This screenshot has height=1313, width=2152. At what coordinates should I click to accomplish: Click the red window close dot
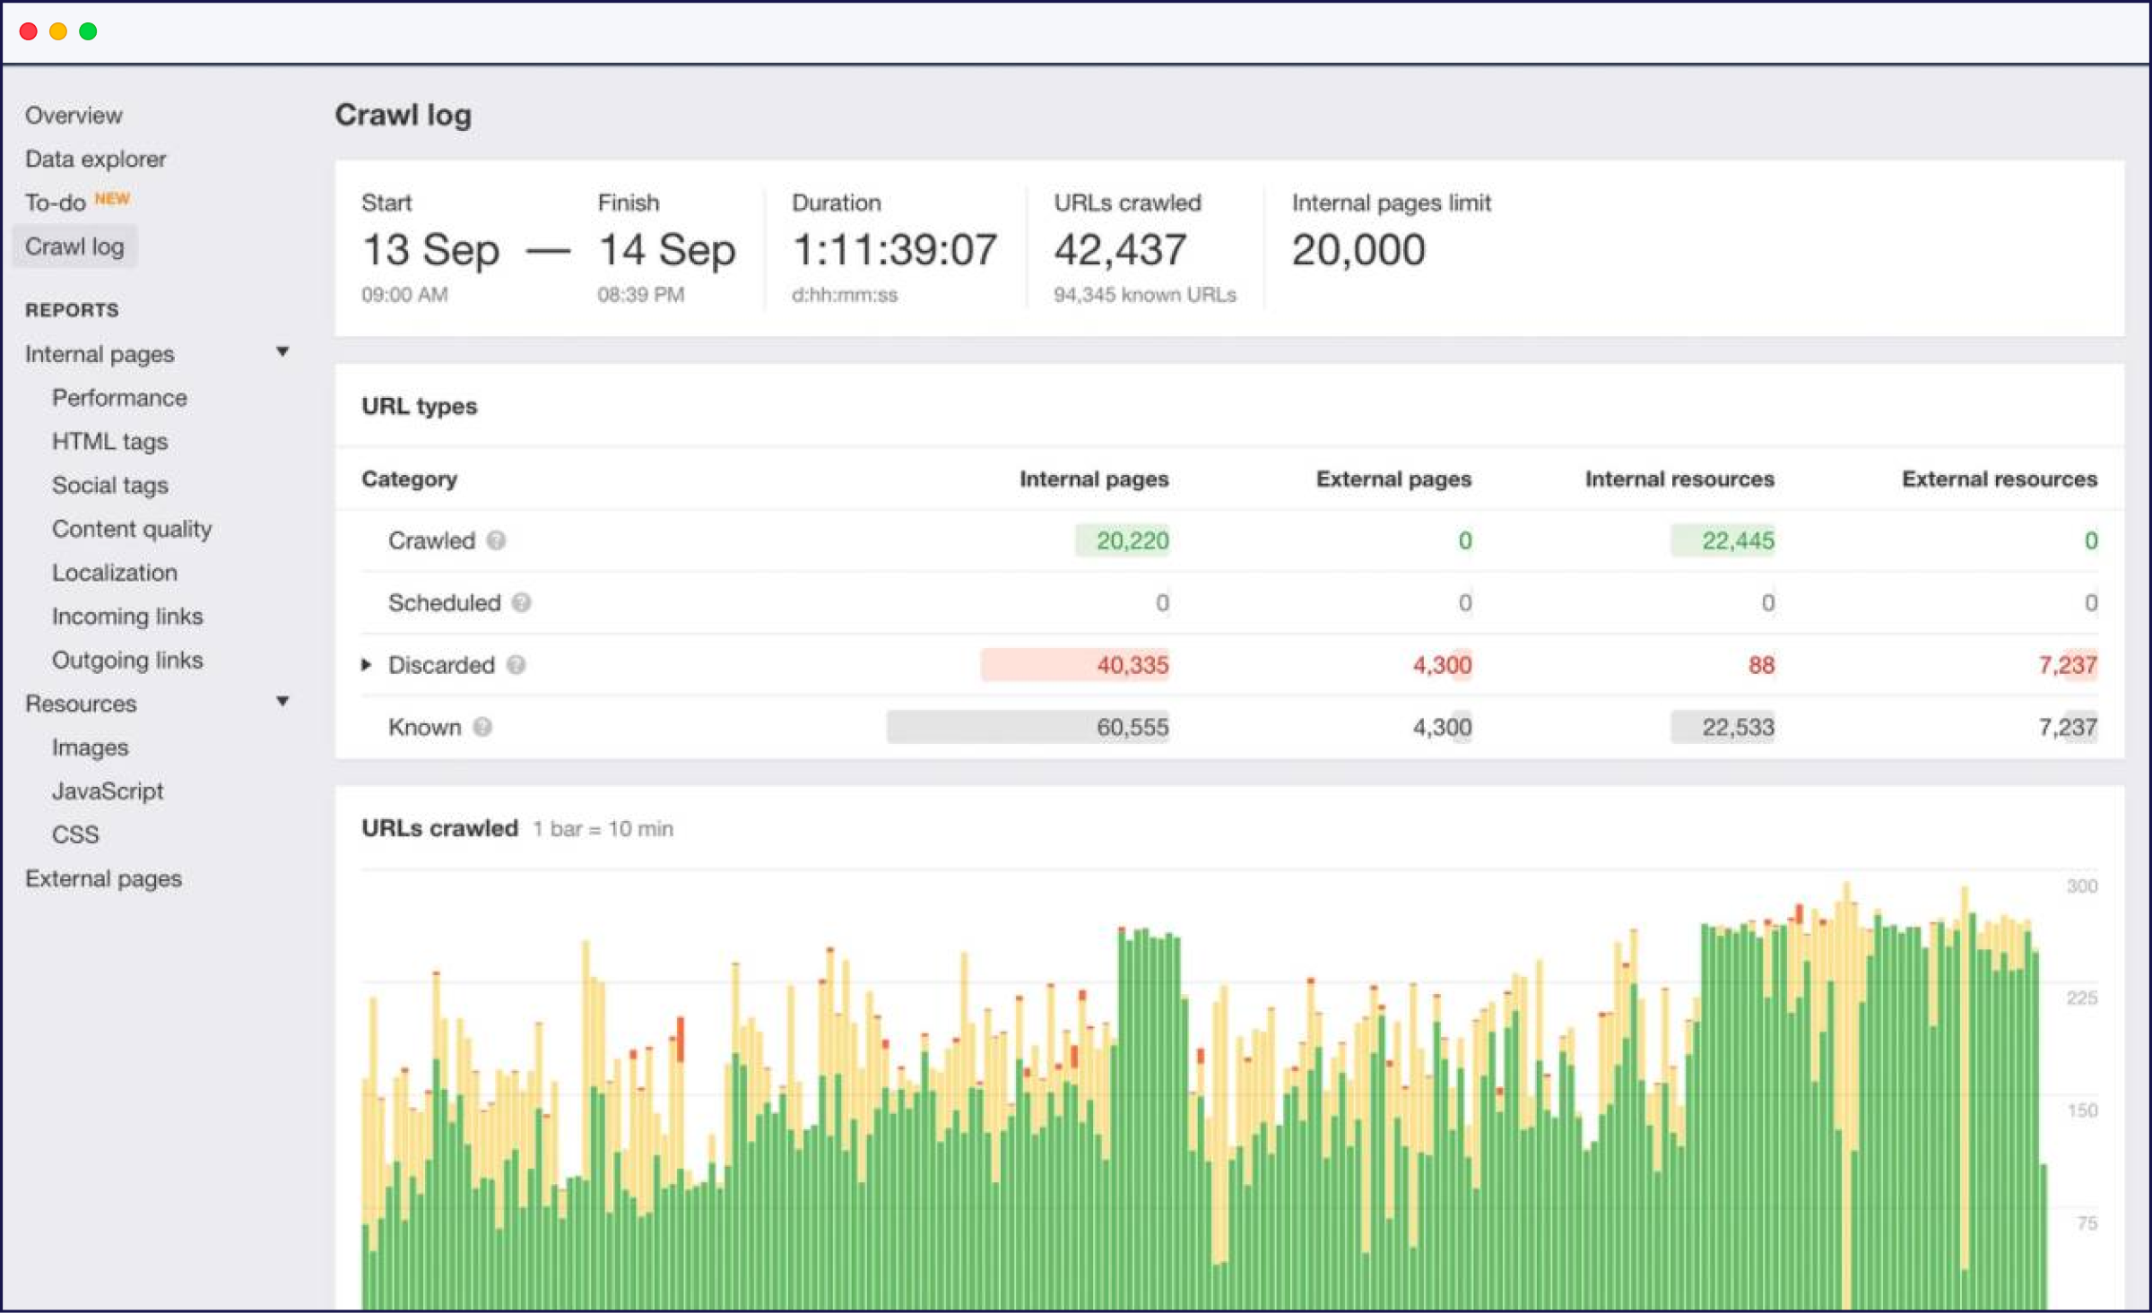pos(28,31)
